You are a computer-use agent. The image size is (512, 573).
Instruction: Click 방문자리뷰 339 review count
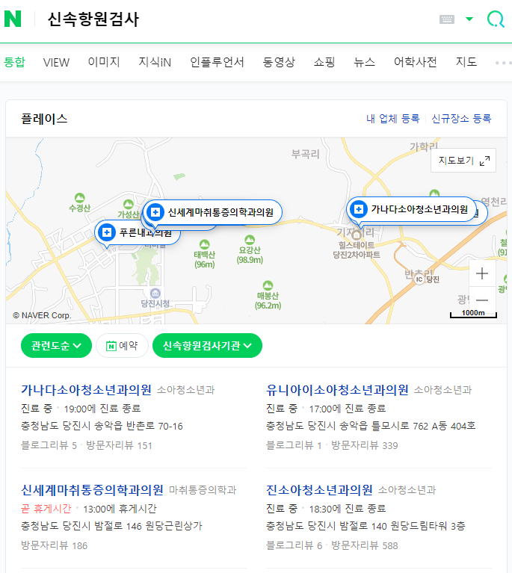click(x=364, y=445)
